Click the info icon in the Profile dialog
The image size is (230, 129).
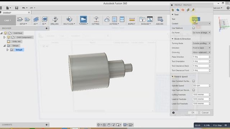click(x=173, y=113)
